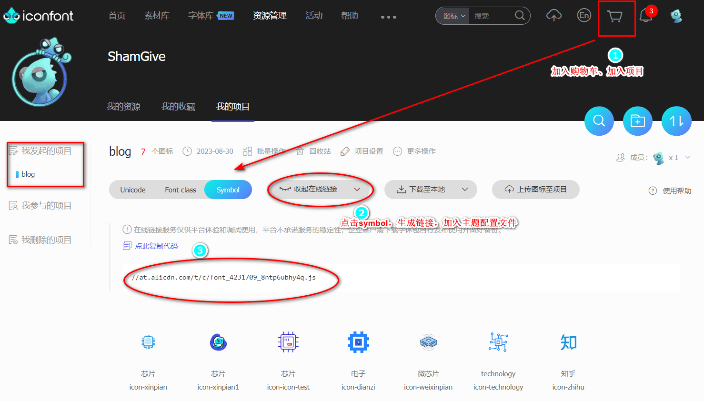The width and height of the screenshot is (704, 401).
Task: Switch to Unicode reference mode
Action: click(132, 190)
